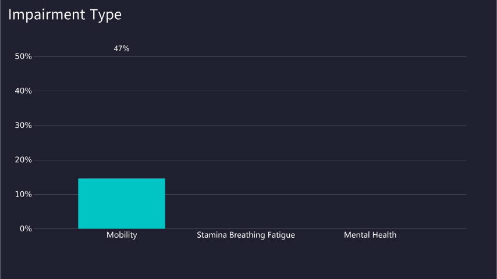Click the Mental Health category label

pos(370,235)
